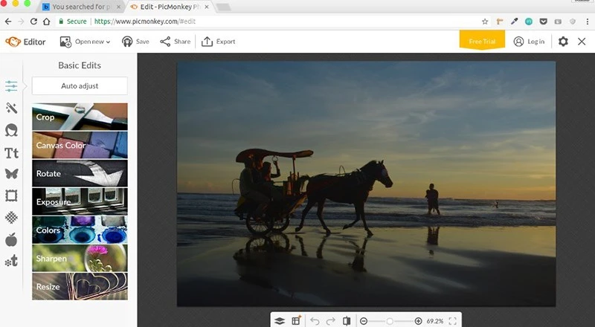Click the Undo arrow
This screenshot has width=595, height=327.
[315, 320]
